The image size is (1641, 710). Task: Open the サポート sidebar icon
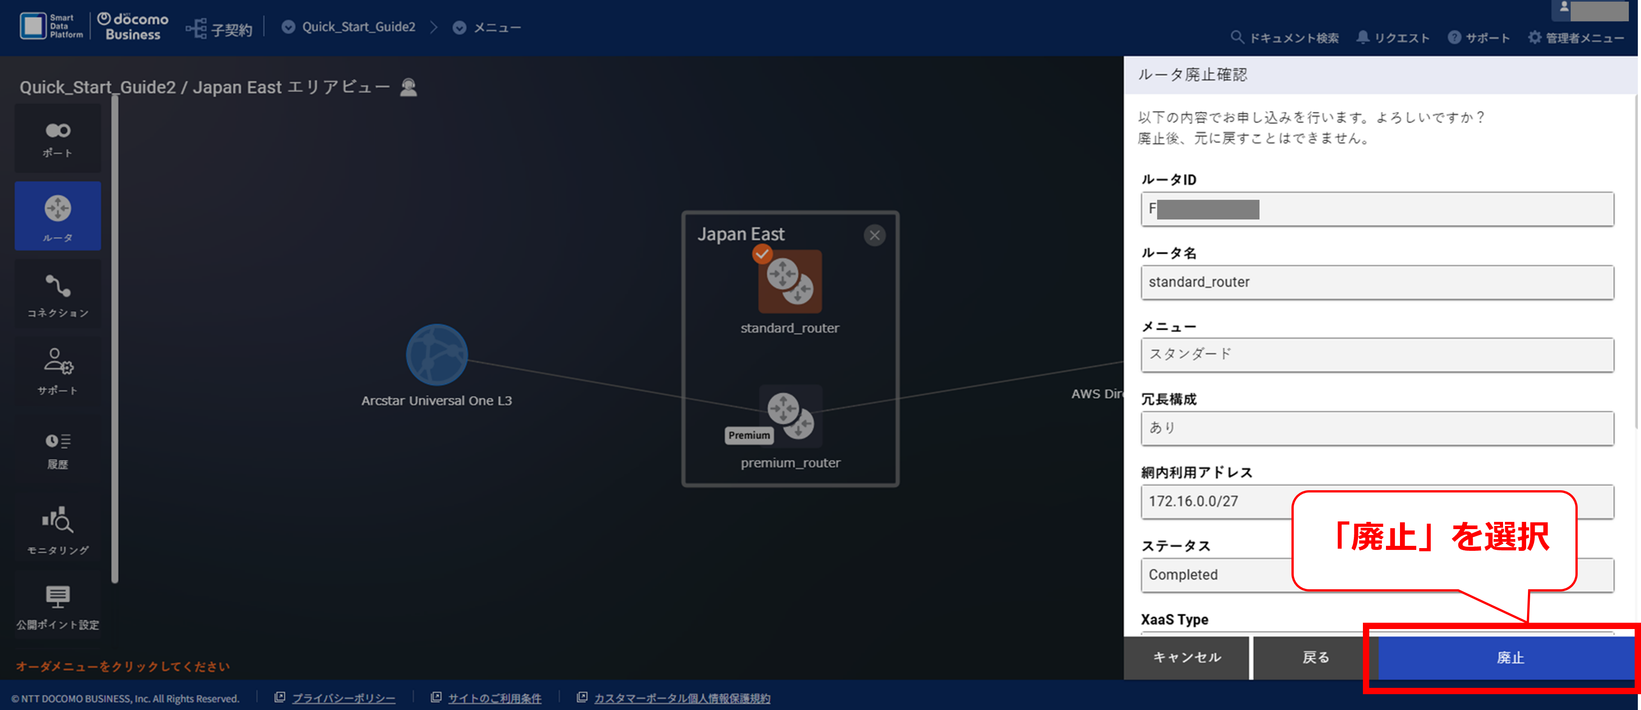(x=57, y=372)
